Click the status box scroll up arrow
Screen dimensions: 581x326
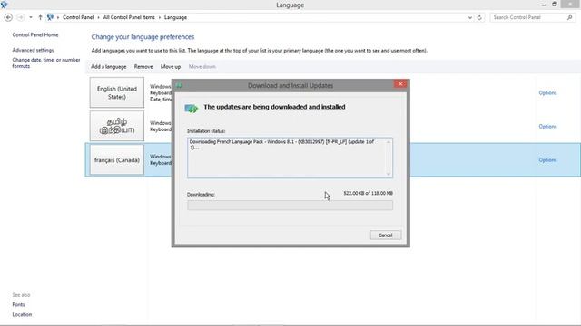(x=389, y=142)
